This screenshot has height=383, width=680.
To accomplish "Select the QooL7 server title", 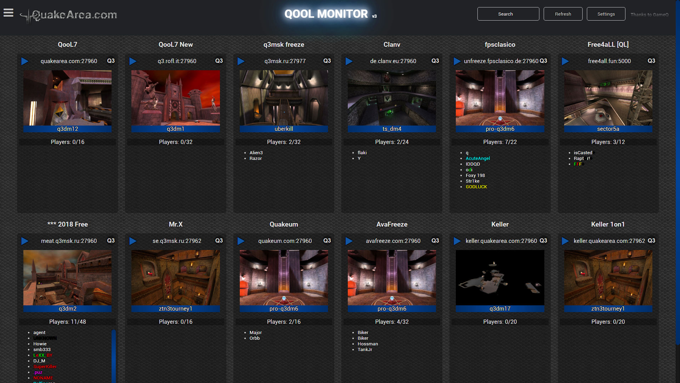I will 67,45.
